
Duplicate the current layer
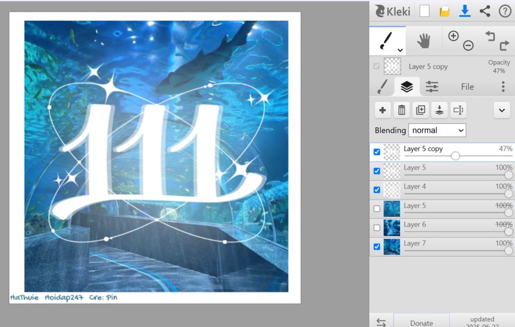pyautogui.click(x=420, y=110)
